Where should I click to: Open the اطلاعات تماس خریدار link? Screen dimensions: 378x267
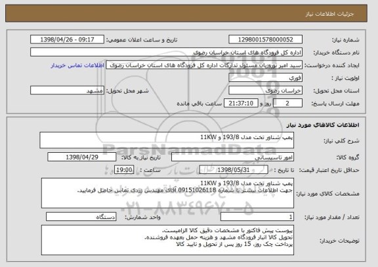coord(77,66)
